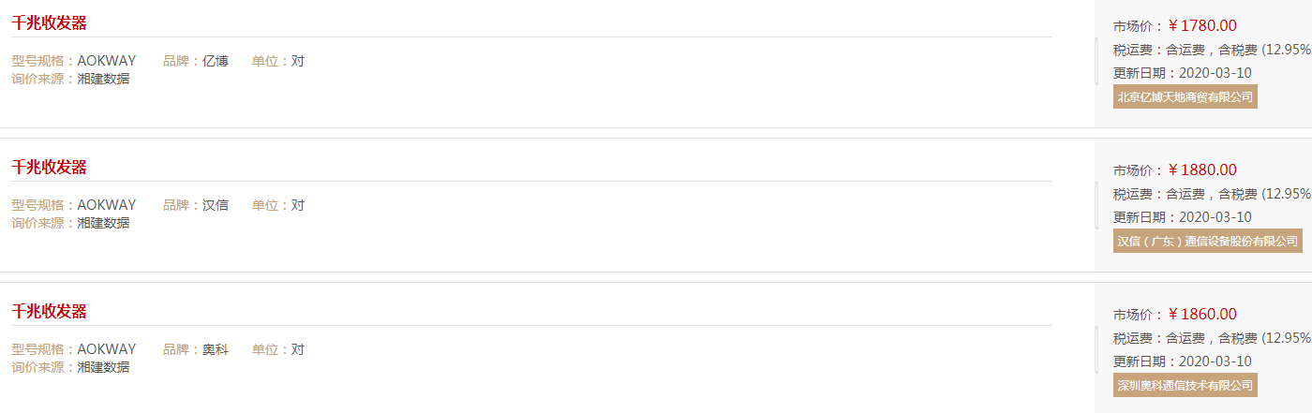This screenshot has width=1312, height=413.
Task: Click the brand name 汉信
Action: tap(216, 205)
